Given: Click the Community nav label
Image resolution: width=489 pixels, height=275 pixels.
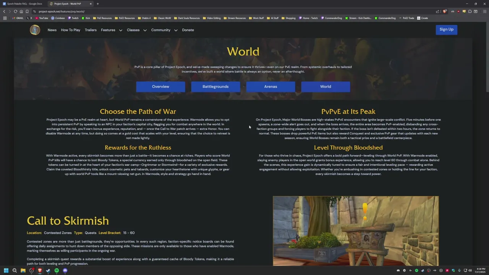Looking at the screenshot, I should 160,30.
